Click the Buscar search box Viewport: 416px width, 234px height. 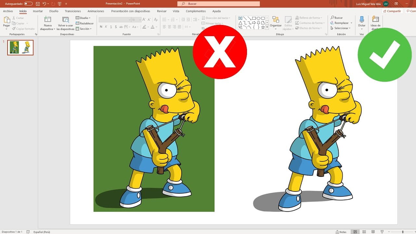tap(218, 4)
